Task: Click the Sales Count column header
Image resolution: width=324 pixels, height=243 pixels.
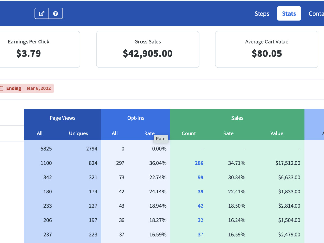Action: 189,133
